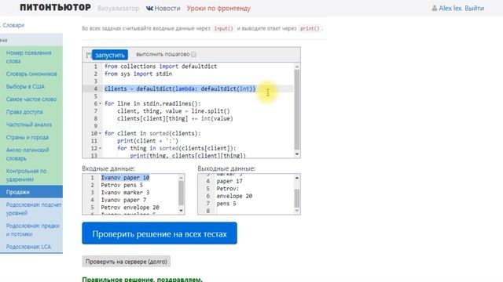Click Проверить решение на всех тестах button
Viewport: 503px width, 282px height.
coord(160,233)
